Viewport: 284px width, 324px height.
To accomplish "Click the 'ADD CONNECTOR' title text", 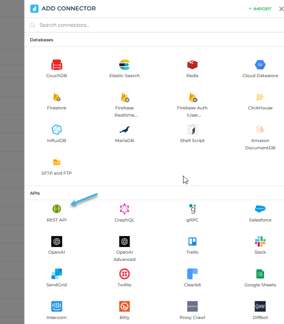I will pyautogui.click(x=69, y=9).
